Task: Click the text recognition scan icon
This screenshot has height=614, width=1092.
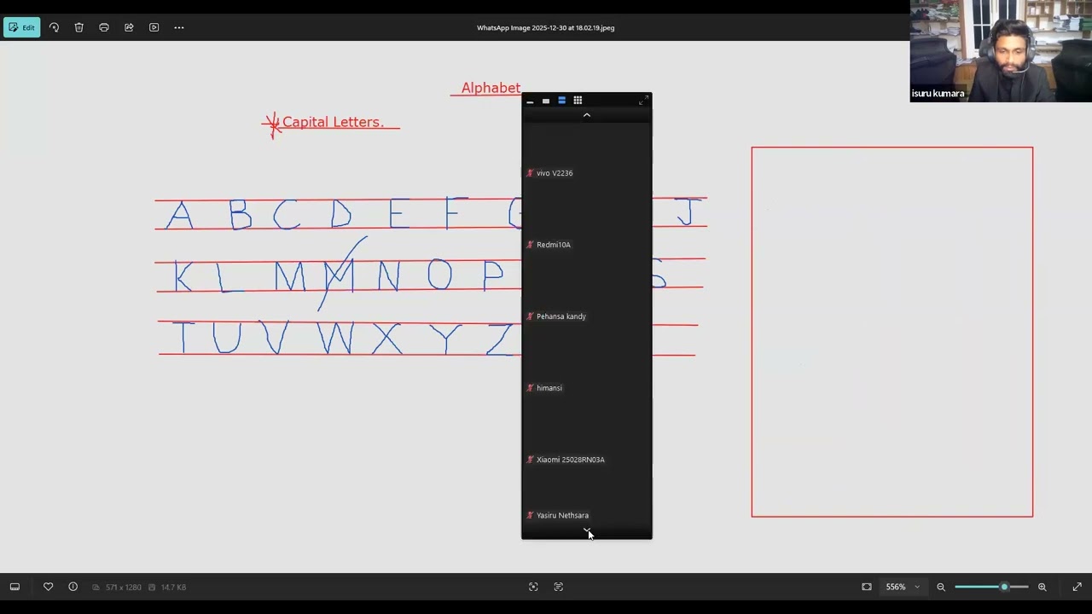Action: 559,587
